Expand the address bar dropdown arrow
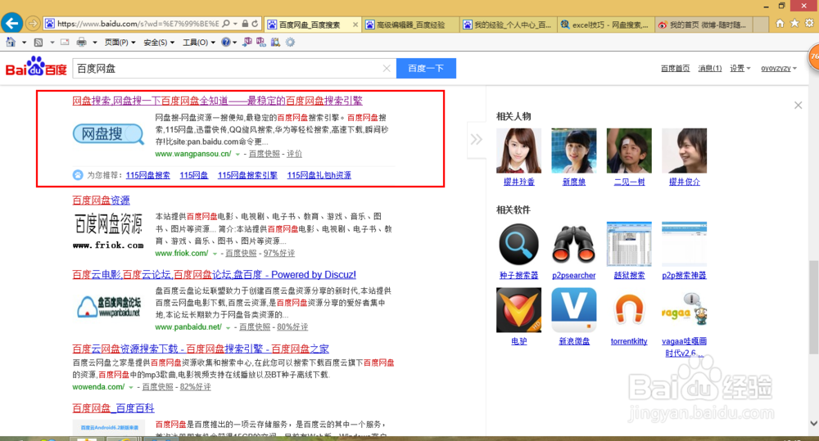Image resolution: width=819 pixels, height=441 pixels. point(236,24)
